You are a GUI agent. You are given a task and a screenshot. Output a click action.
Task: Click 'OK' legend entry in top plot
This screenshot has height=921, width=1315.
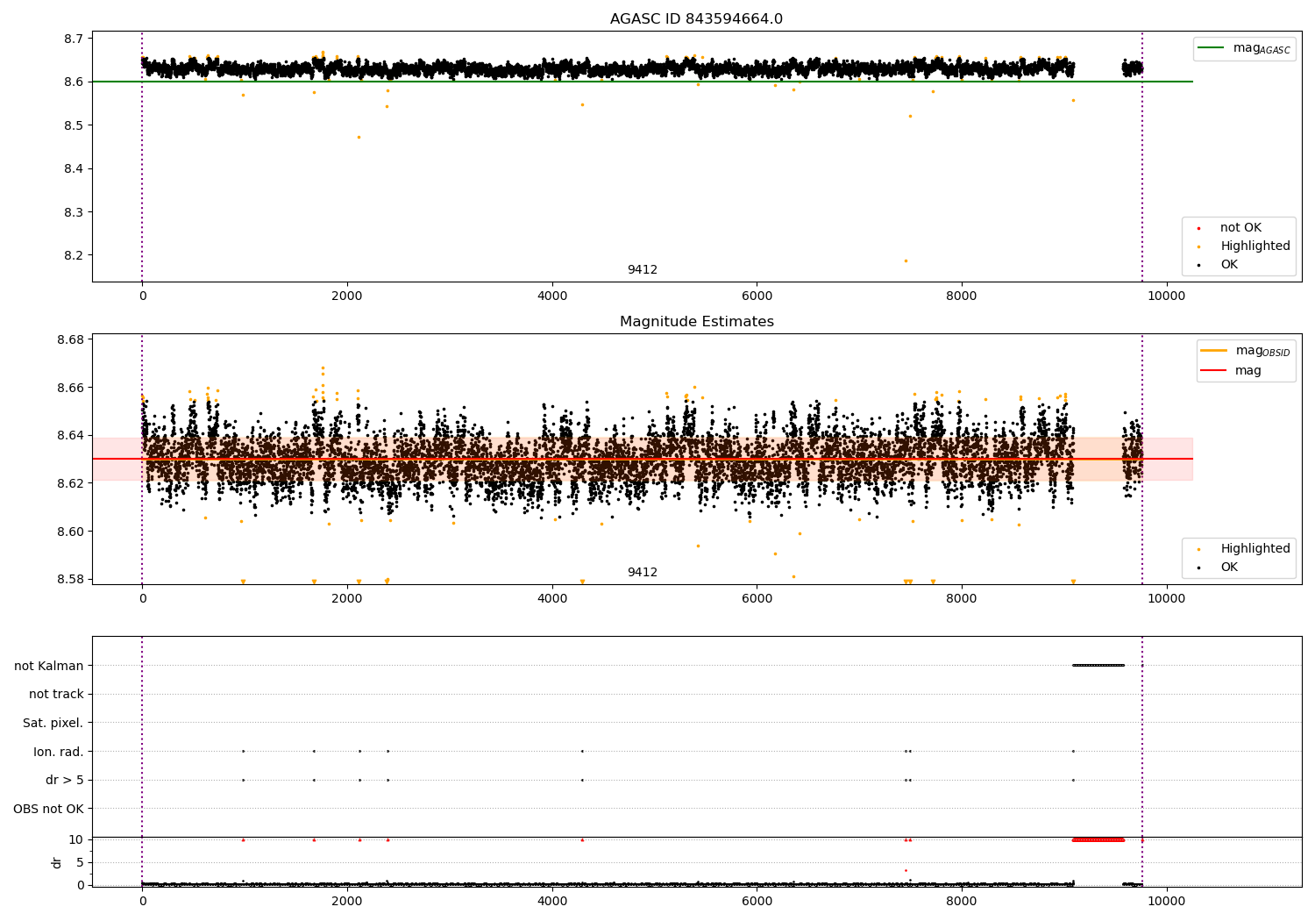pos(1229,265)
